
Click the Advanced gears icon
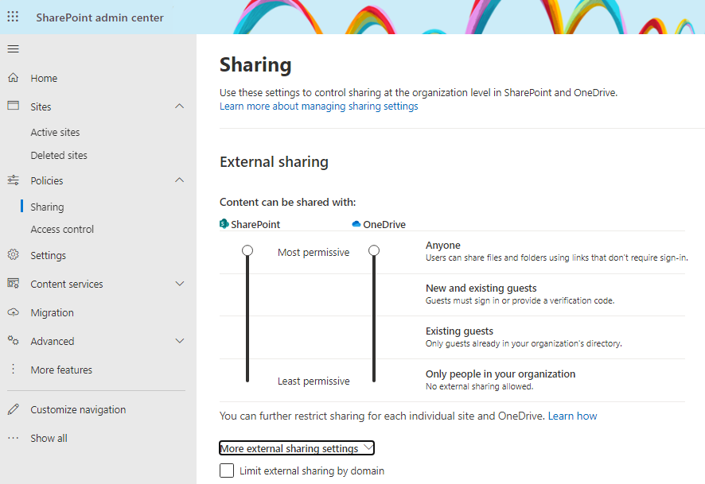[13, 341]
